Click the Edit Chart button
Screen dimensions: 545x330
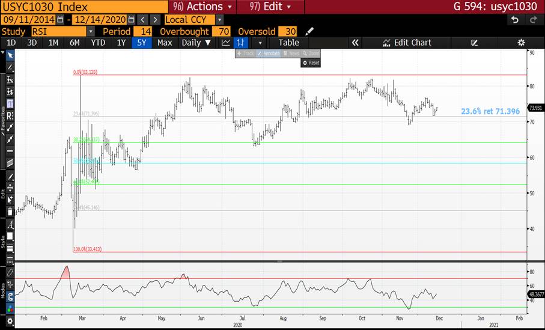(x=407, y=43)
